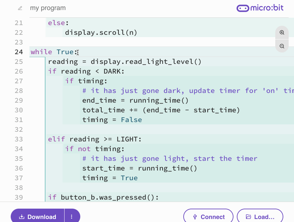
Task: Select line number 24 in the gutter
Action: (x=19, y=52)
